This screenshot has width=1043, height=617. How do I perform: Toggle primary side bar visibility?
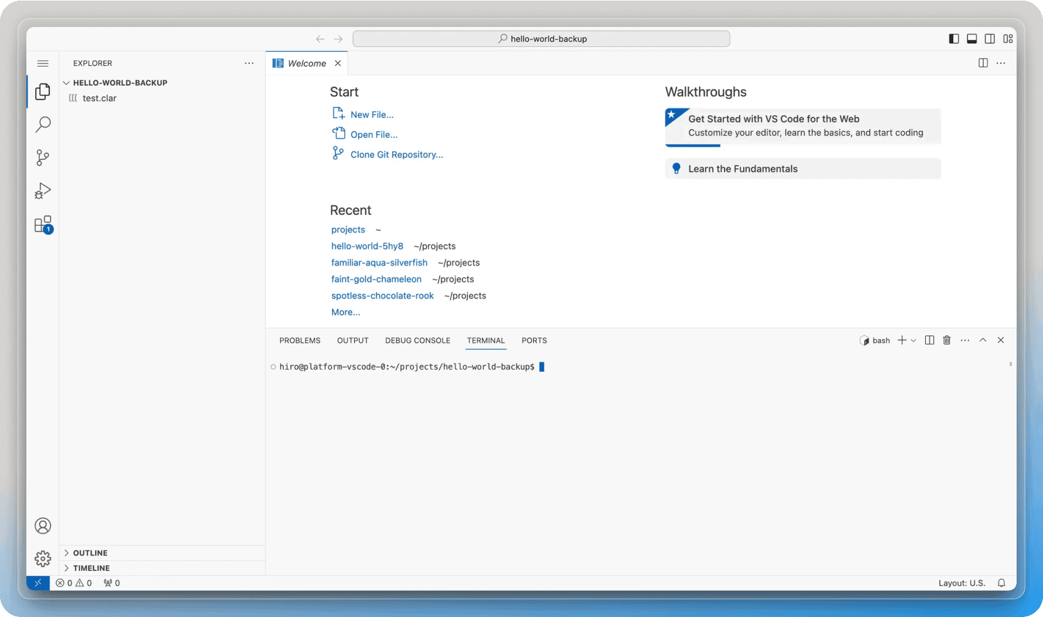tap(954, 39)
